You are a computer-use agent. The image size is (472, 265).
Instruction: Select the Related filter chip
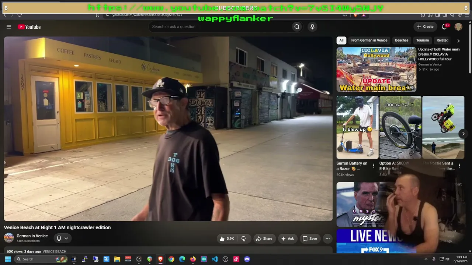tap(442, 40)
